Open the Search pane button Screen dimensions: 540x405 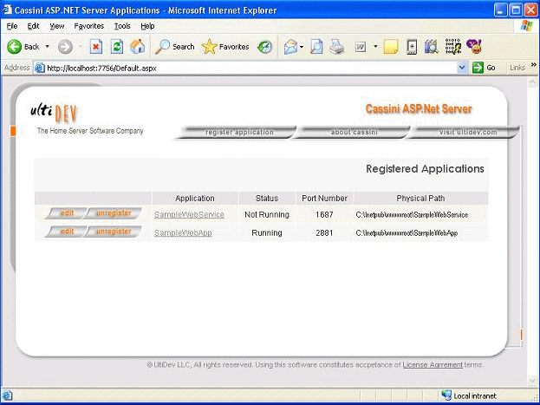click(x=174, y=47)
